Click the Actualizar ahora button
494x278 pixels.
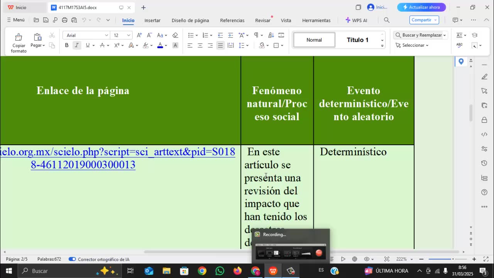point(421,7)
